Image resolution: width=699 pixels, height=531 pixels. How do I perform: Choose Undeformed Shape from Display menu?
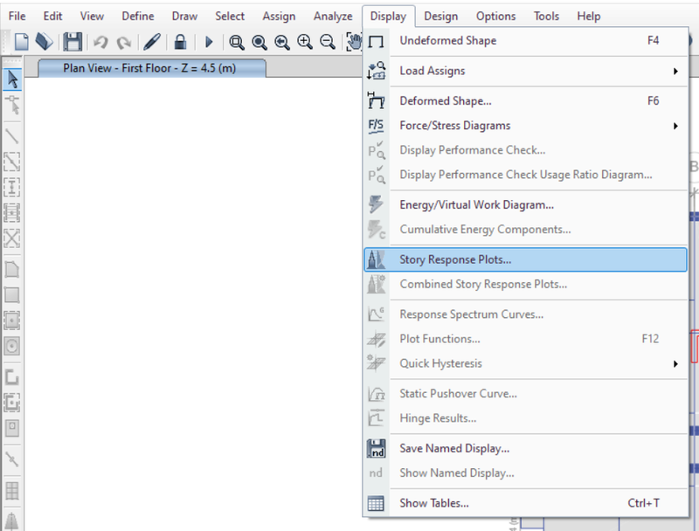(526, 40)
